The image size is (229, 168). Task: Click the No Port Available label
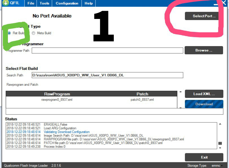(52, 16)
